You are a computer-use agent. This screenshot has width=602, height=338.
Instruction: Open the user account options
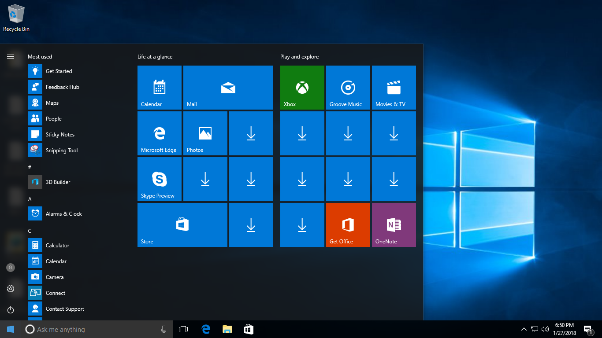click(11, 268)
